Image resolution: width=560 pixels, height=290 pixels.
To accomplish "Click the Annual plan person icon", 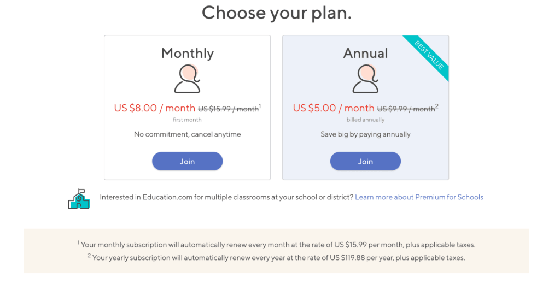I will click(x=365, y=79).
